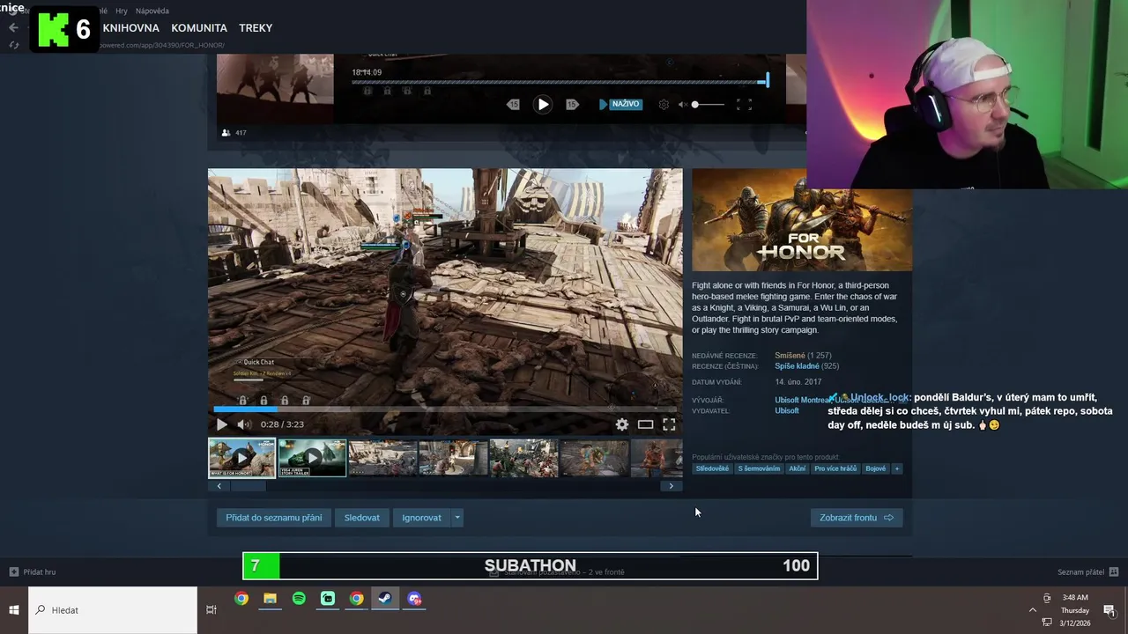The image size is (1128, 634).
Task: Expand tags with the plus button
Action: pos(897,468)
